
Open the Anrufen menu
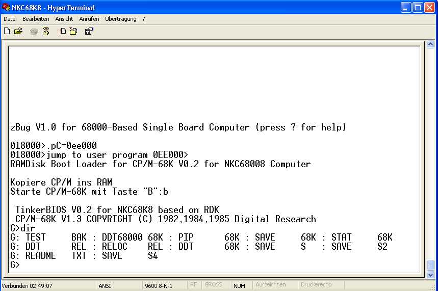pos(89,19)
